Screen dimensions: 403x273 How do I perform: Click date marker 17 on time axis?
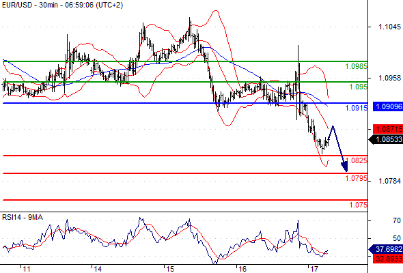point(314,269)
